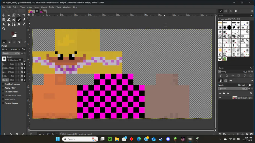Select the Pencil tool
Screen dimensions: 255x143
tap(19, 19)
